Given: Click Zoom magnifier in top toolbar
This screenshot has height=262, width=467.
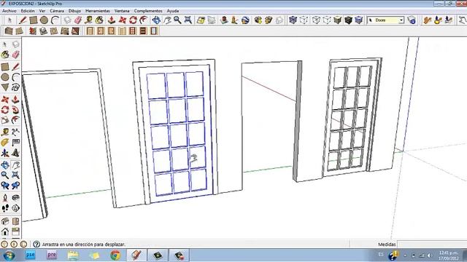Looking at the screenshot, I should (x=177, y=20).
